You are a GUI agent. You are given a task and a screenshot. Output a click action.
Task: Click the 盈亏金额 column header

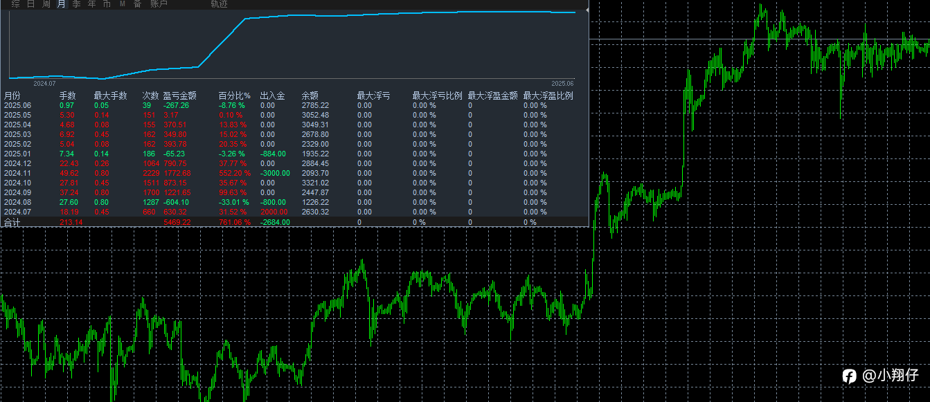(180, 96)
